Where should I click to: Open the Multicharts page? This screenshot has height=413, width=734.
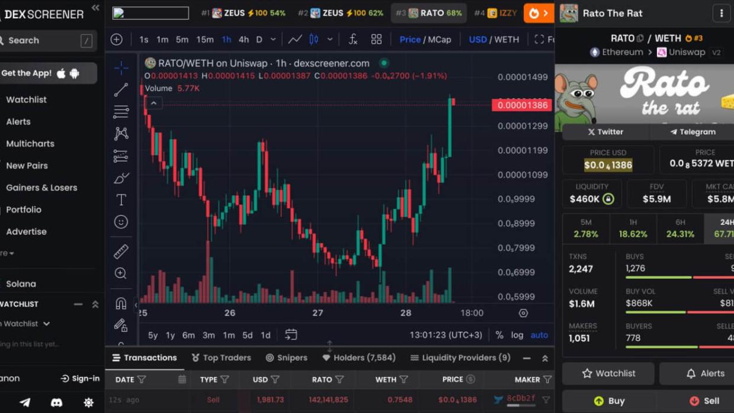click(x=30, y=144)
